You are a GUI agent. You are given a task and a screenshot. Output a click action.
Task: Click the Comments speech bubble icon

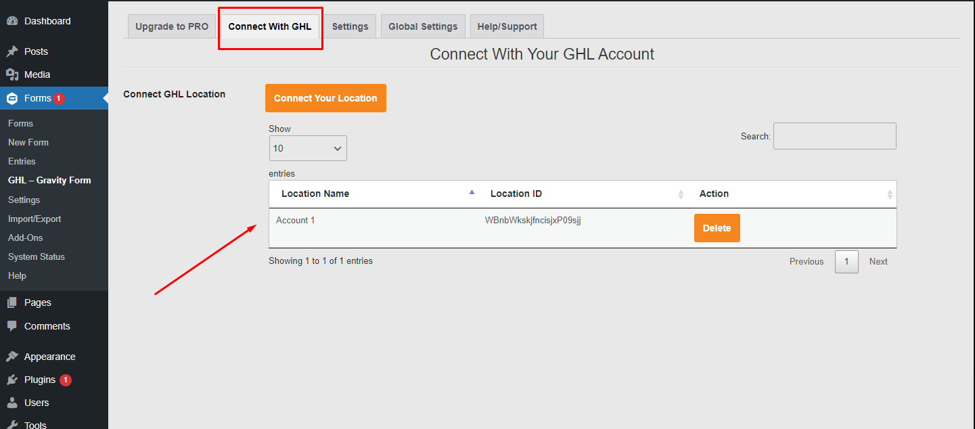12,326
